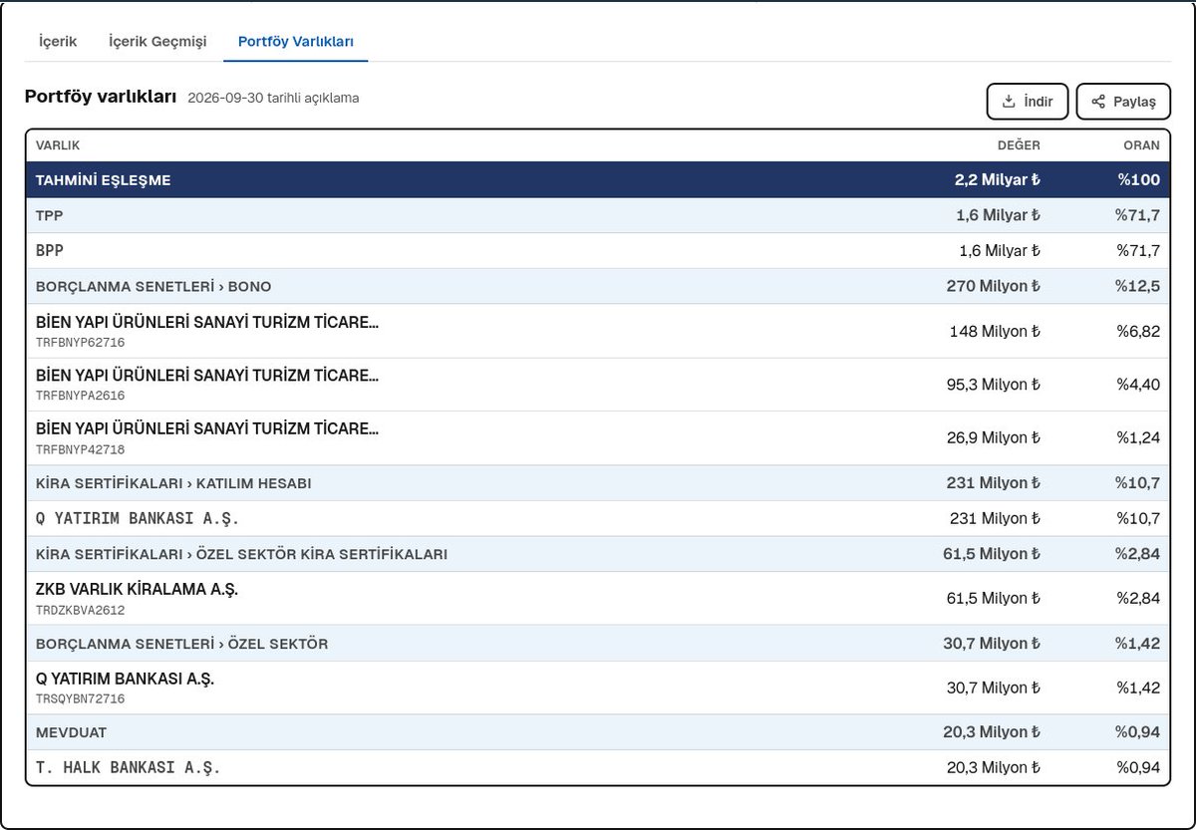The width and height of the screenshot is (1196, 830).
Task: Open the BİEN YAPI row with TRFBNYPA2616
Action: 598,385
